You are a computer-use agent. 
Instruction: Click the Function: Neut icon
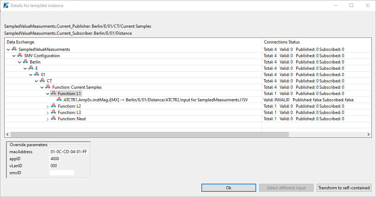click(53, 118)
